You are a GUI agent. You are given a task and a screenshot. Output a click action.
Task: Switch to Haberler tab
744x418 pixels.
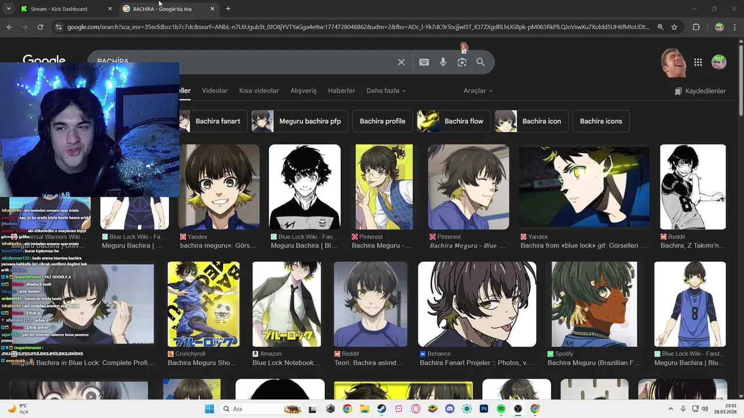click(341, 91)
